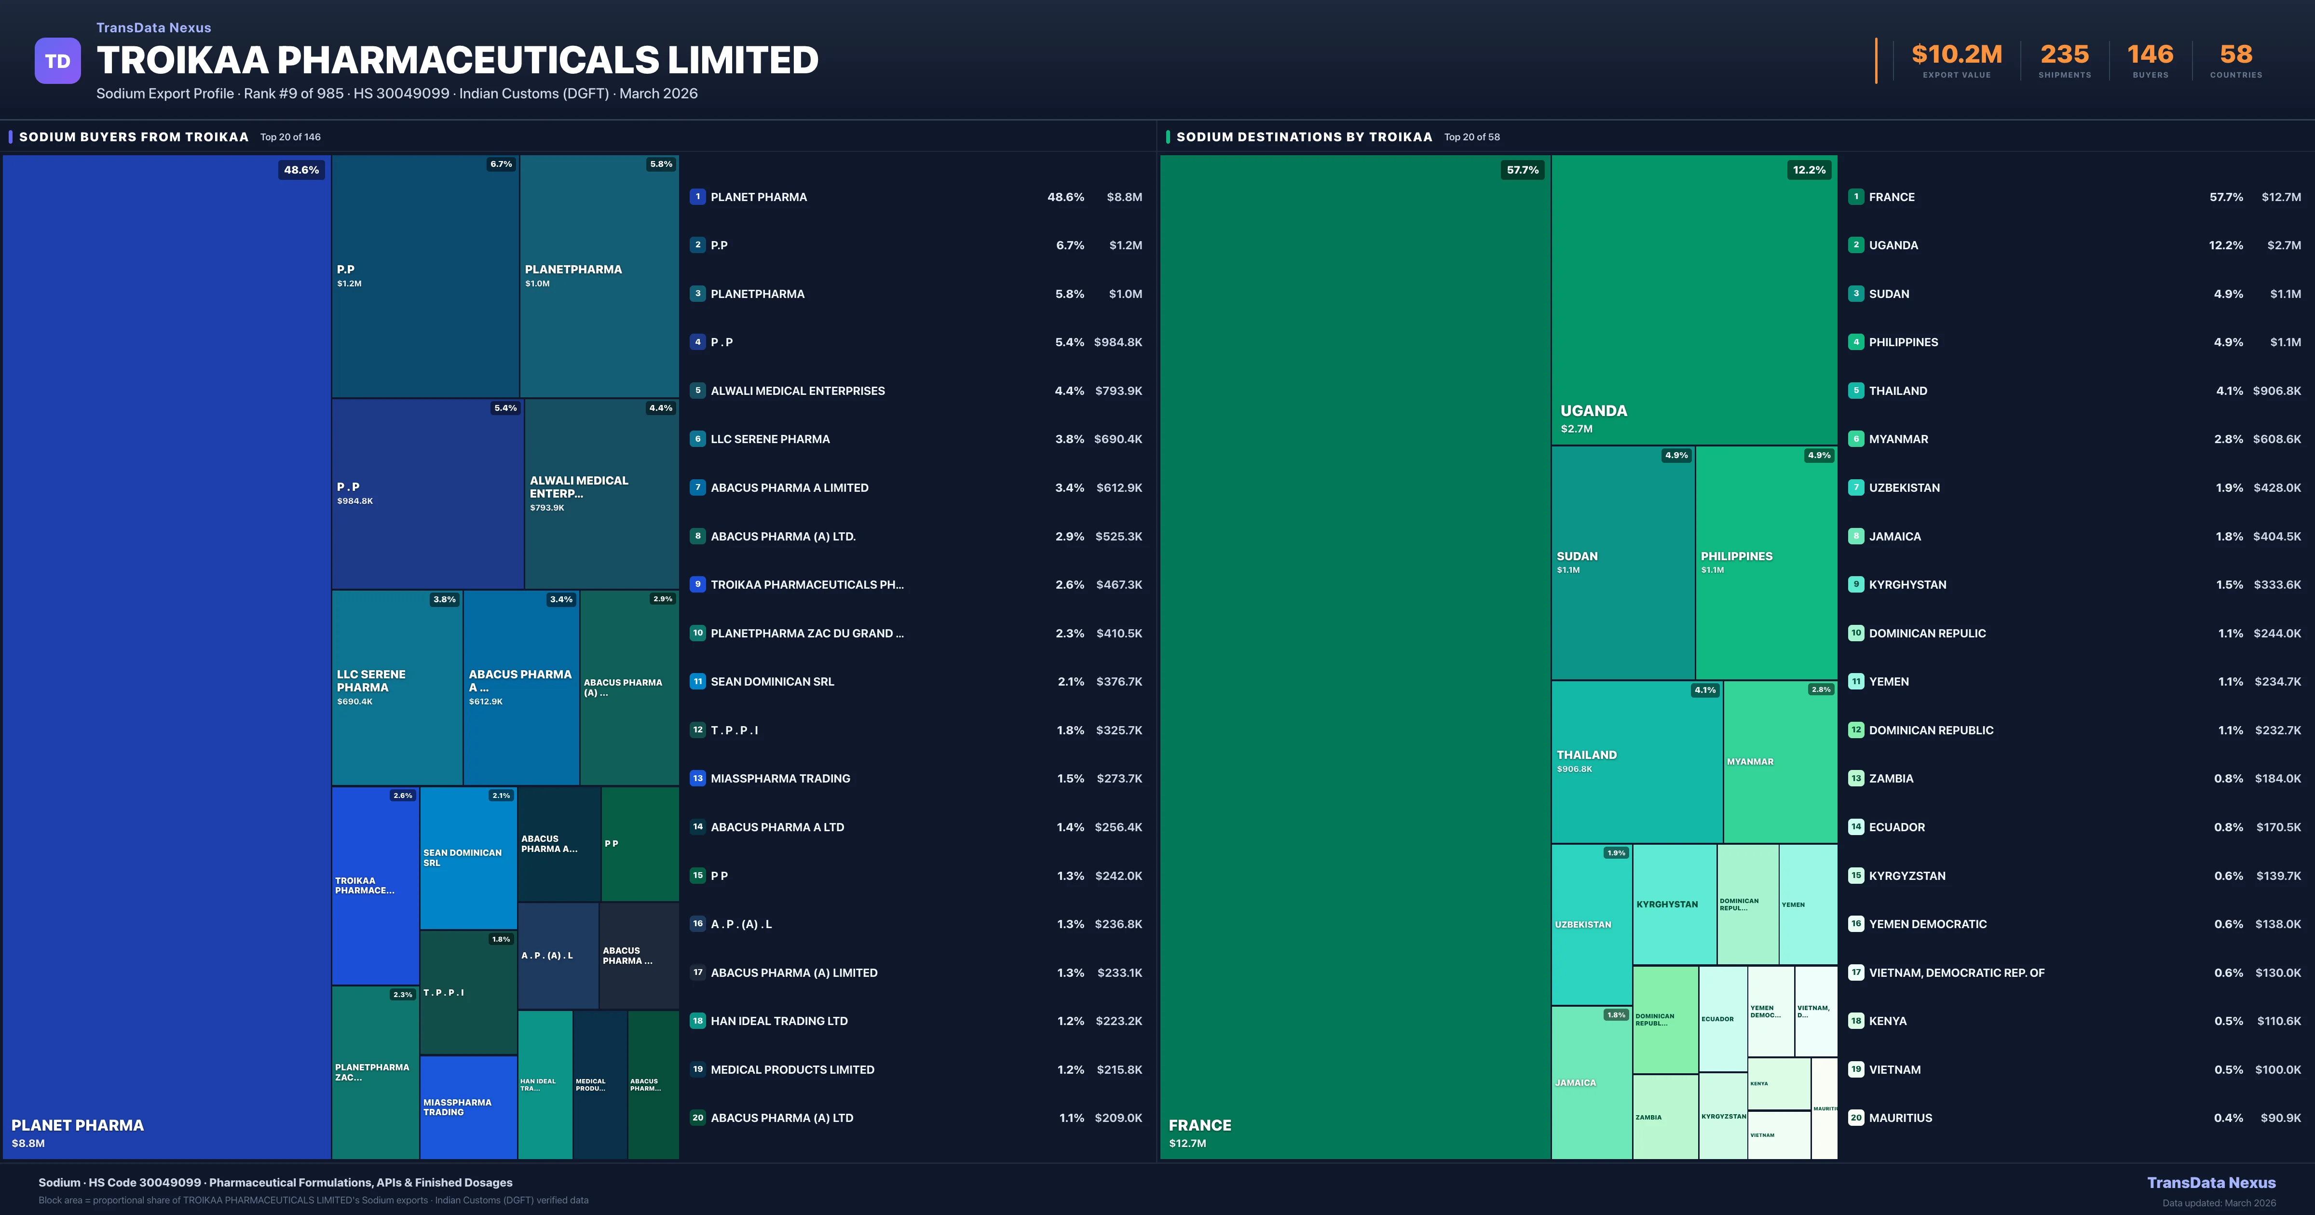Click the TD logo icon
This screenshot has height=1215, width=2315.
point(57,61)
